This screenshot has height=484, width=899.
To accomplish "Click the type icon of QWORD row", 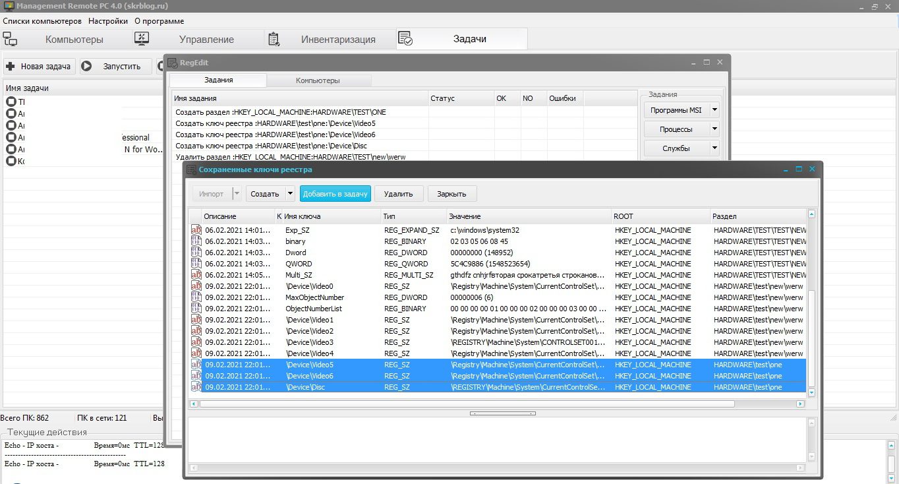I will click(196, 264).
